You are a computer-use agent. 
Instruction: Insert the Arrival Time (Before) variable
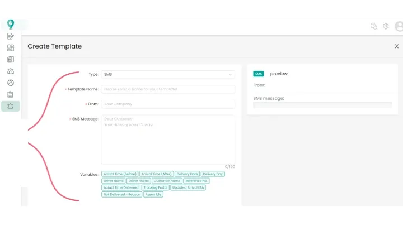120,174
